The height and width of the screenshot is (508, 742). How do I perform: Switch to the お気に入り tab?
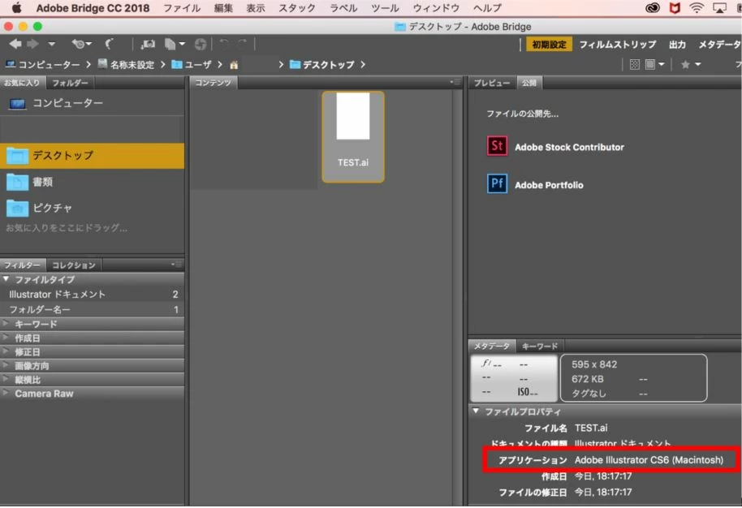point(22,83)
